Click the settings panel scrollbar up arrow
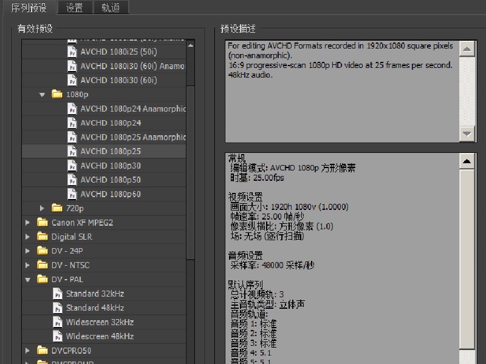 (x=466, y=160)
